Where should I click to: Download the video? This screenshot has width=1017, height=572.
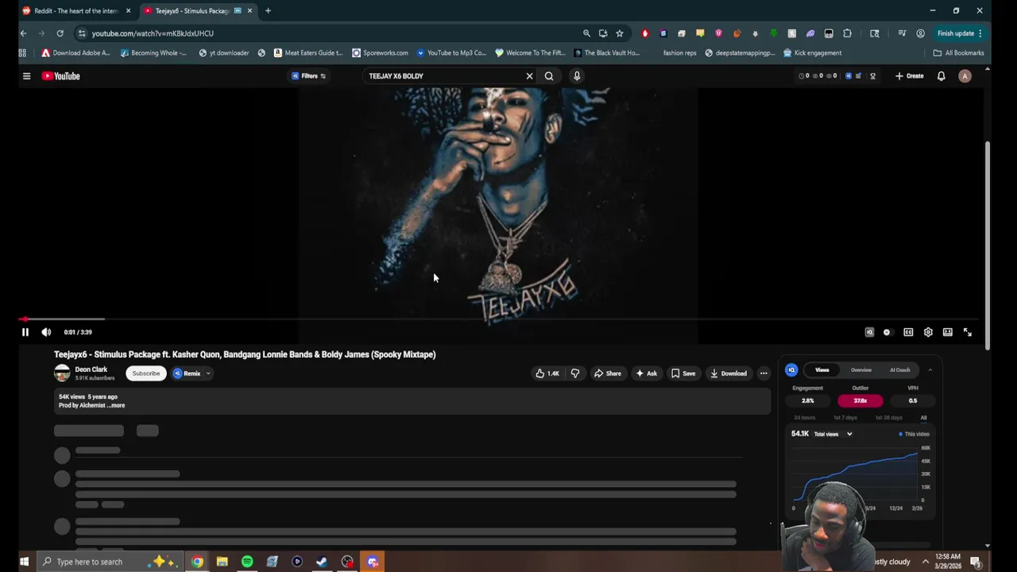point(729,373)
